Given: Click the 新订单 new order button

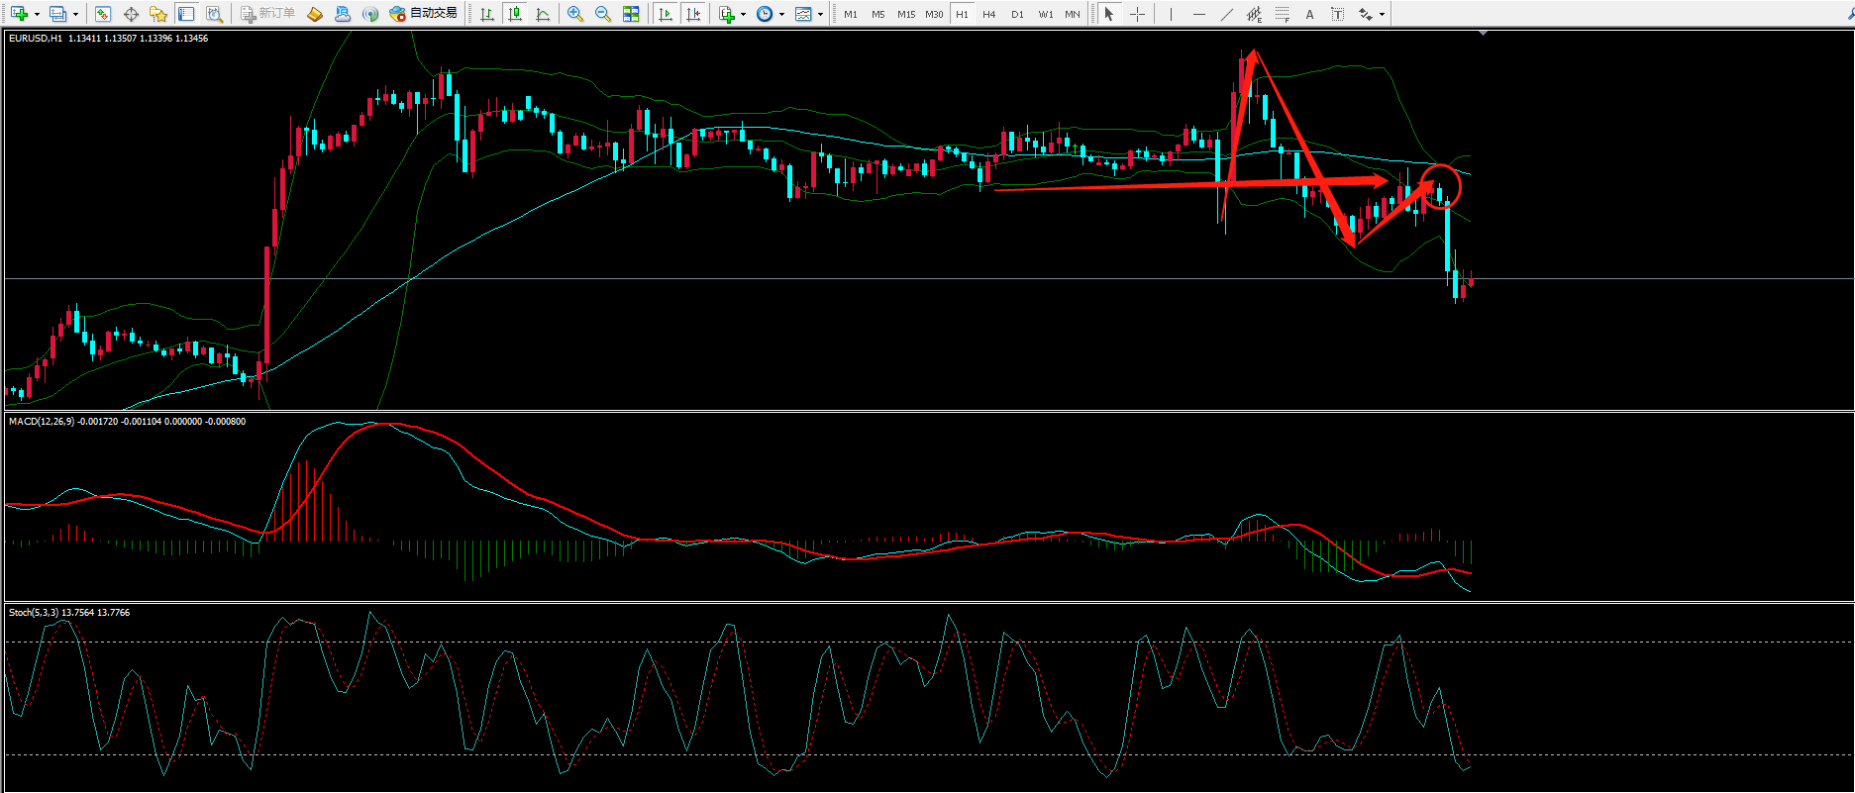Looking at the screenshot, I should 268,14.
